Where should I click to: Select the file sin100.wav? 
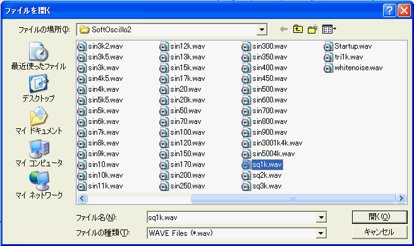pyautogui.click(x=183, y=132)
